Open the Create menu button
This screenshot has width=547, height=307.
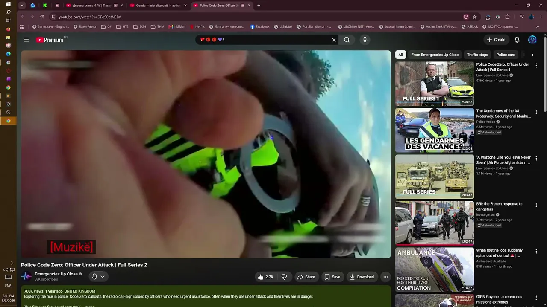(496, 40)
